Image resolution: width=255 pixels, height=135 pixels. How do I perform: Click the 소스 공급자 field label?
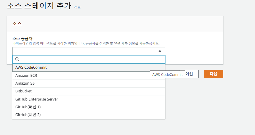coord(22,39)
